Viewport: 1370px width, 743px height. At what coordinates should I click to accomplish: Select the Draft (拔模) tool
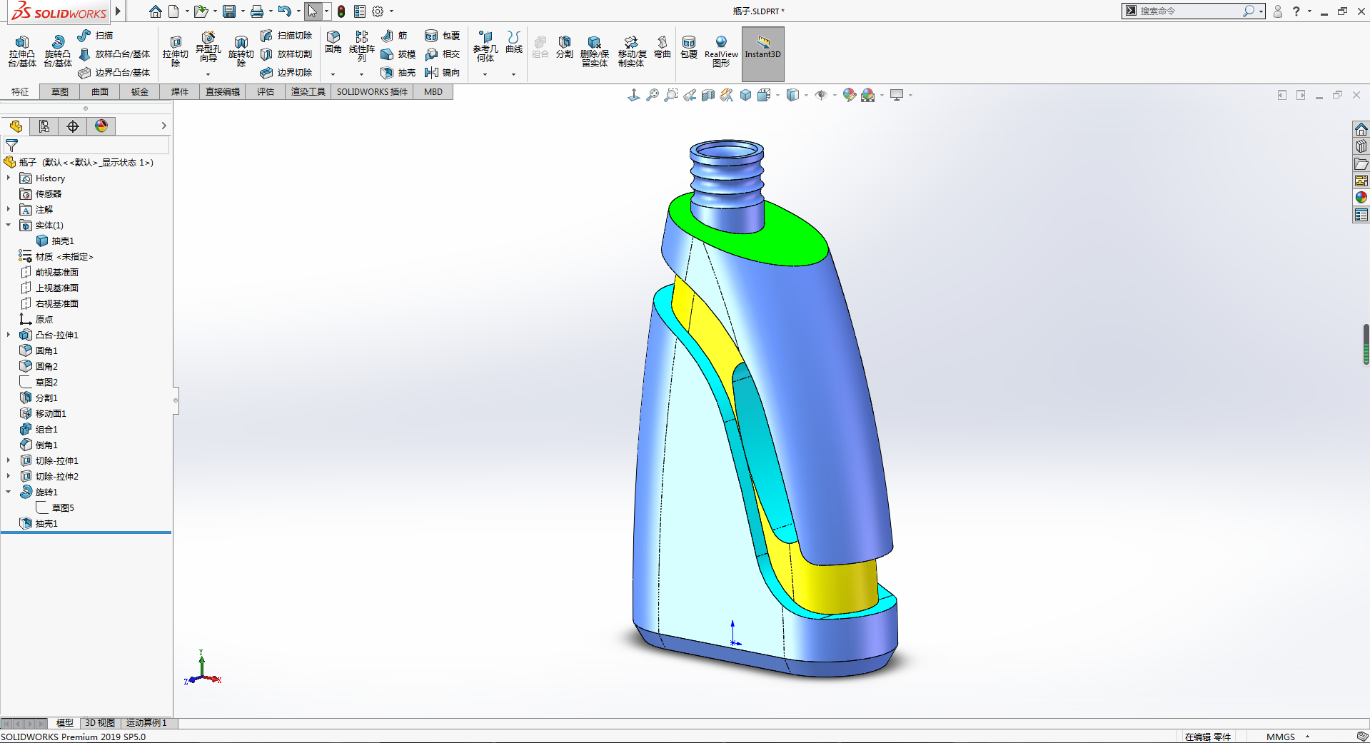click(x=398, y=54)
